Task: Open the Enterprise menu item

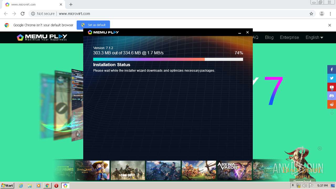Action: tap(289, 37)
